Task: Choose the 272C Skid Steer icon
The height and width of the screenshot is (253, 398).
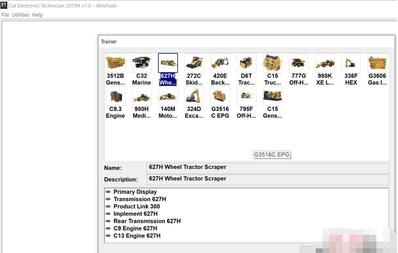Action: tap(194, 63)
